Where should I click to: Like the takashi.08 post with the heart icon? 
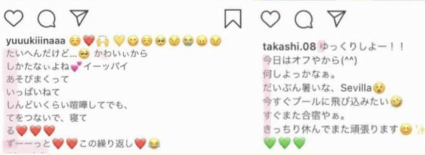coord(270,19)
